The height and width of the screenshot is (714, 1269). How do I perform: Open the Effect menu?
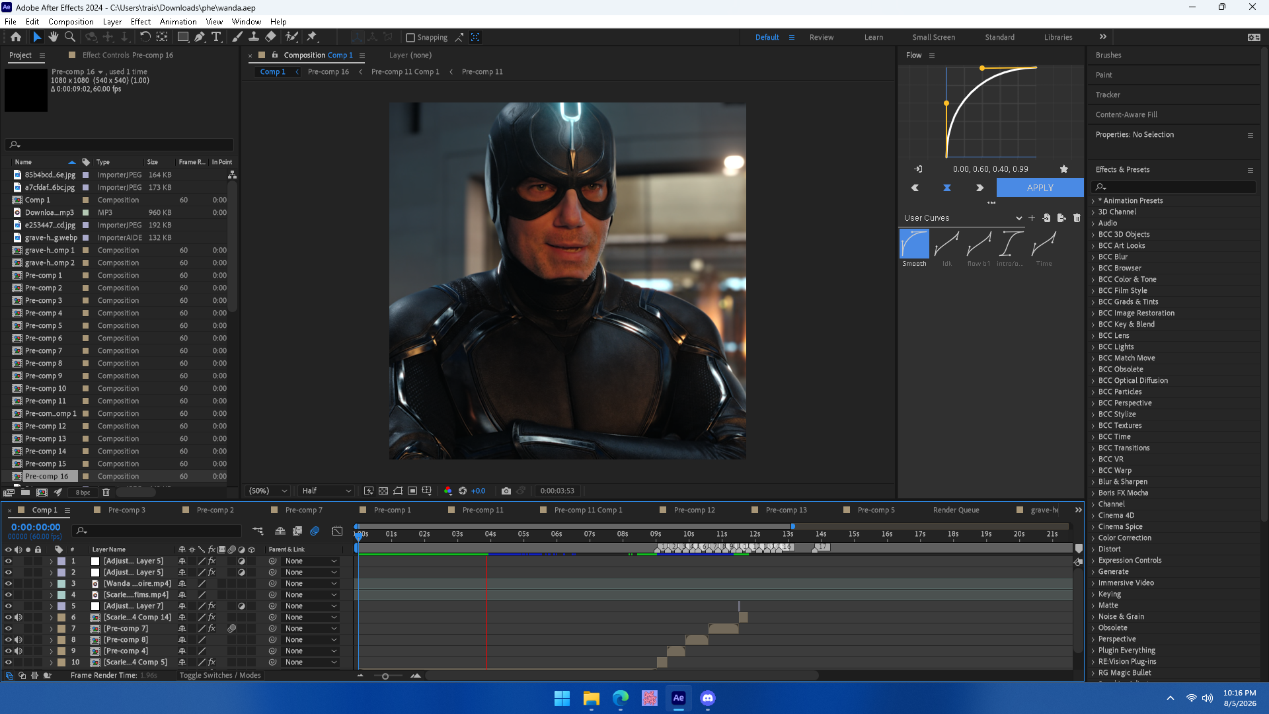[x=141, y=22]
